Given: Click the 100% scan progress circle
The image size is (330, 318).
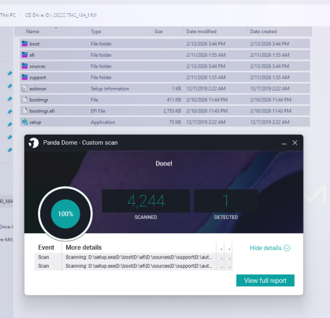Looking at the screenshot, I should click(x=65, y=214).
